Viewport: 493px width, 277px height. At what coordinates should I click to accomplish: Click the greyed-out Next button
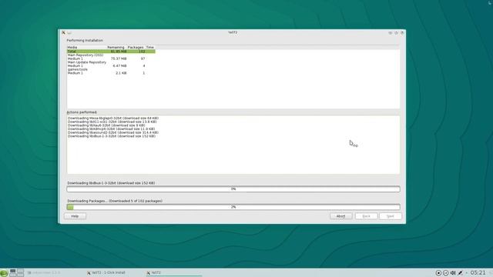click(x=391, y=216)
